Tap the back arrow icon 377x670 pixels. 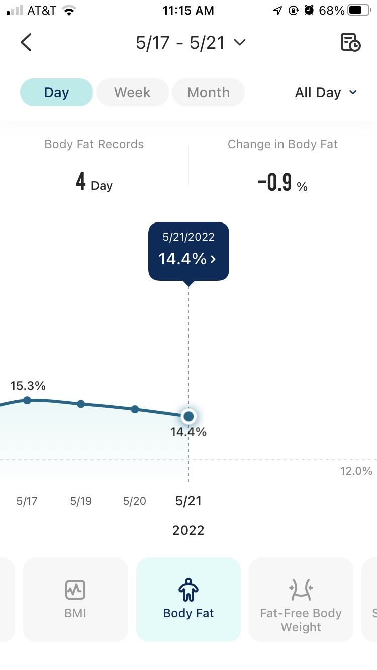click(x=26, y=43)
